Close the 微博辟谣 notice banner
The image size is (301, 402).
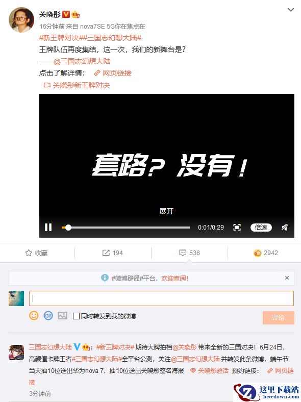(287, 278)
